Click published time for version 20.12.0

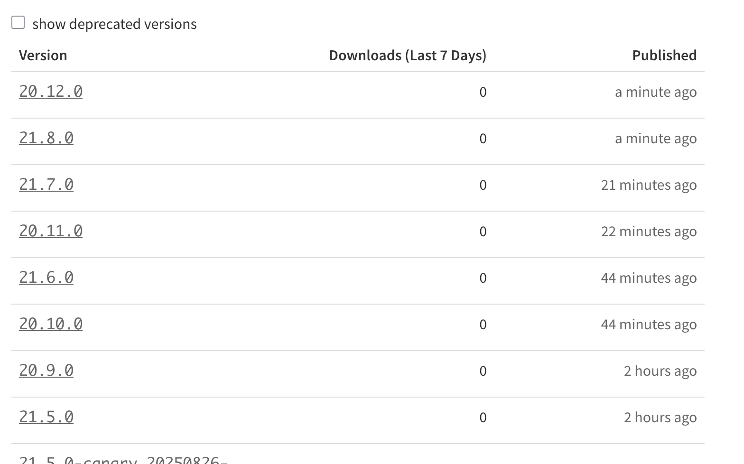click(x=656, y=92)
